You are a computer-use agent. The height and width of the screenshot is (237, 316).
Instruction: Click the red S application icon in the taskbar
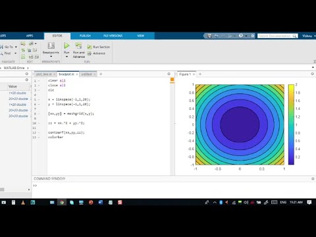coord(120,203)
